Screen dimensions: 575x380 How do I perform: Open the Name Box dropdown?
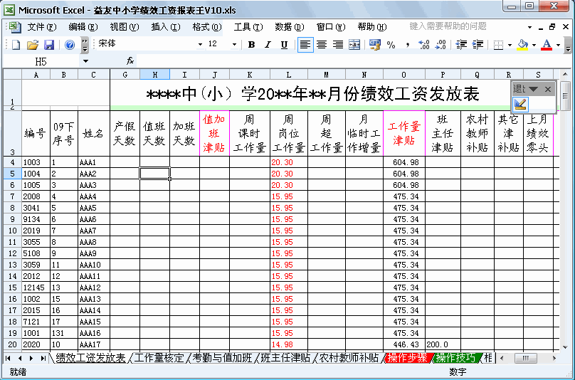[x=85, y=61]
